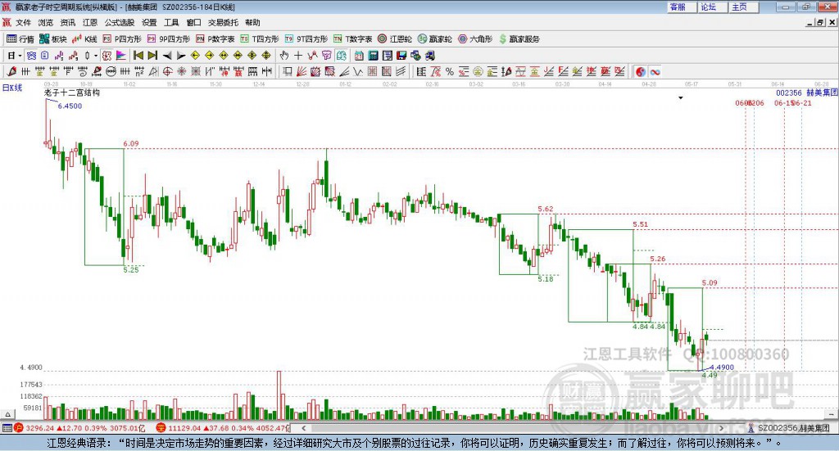
Task: Open the 六角形 hexagon tool
Action: (475, 39)
